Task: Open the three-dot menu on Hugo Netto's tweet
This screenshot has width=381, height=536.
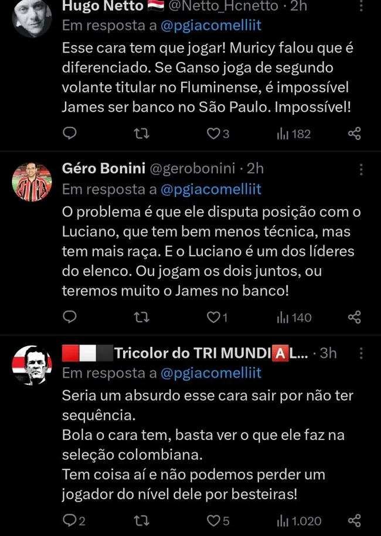Action: 361,6
